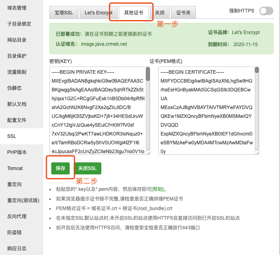Select 伪静态 in the sidebar
The height and width of the screenshot is (255, 280).
coord(14,88)
